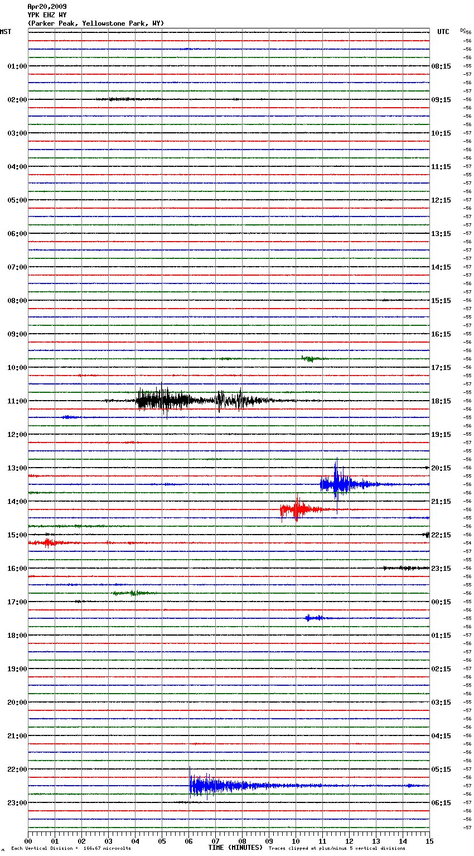This screenshot has height=856, width=474.
Task: Click the 18:00 MST row label
Action: click(17, 636)
